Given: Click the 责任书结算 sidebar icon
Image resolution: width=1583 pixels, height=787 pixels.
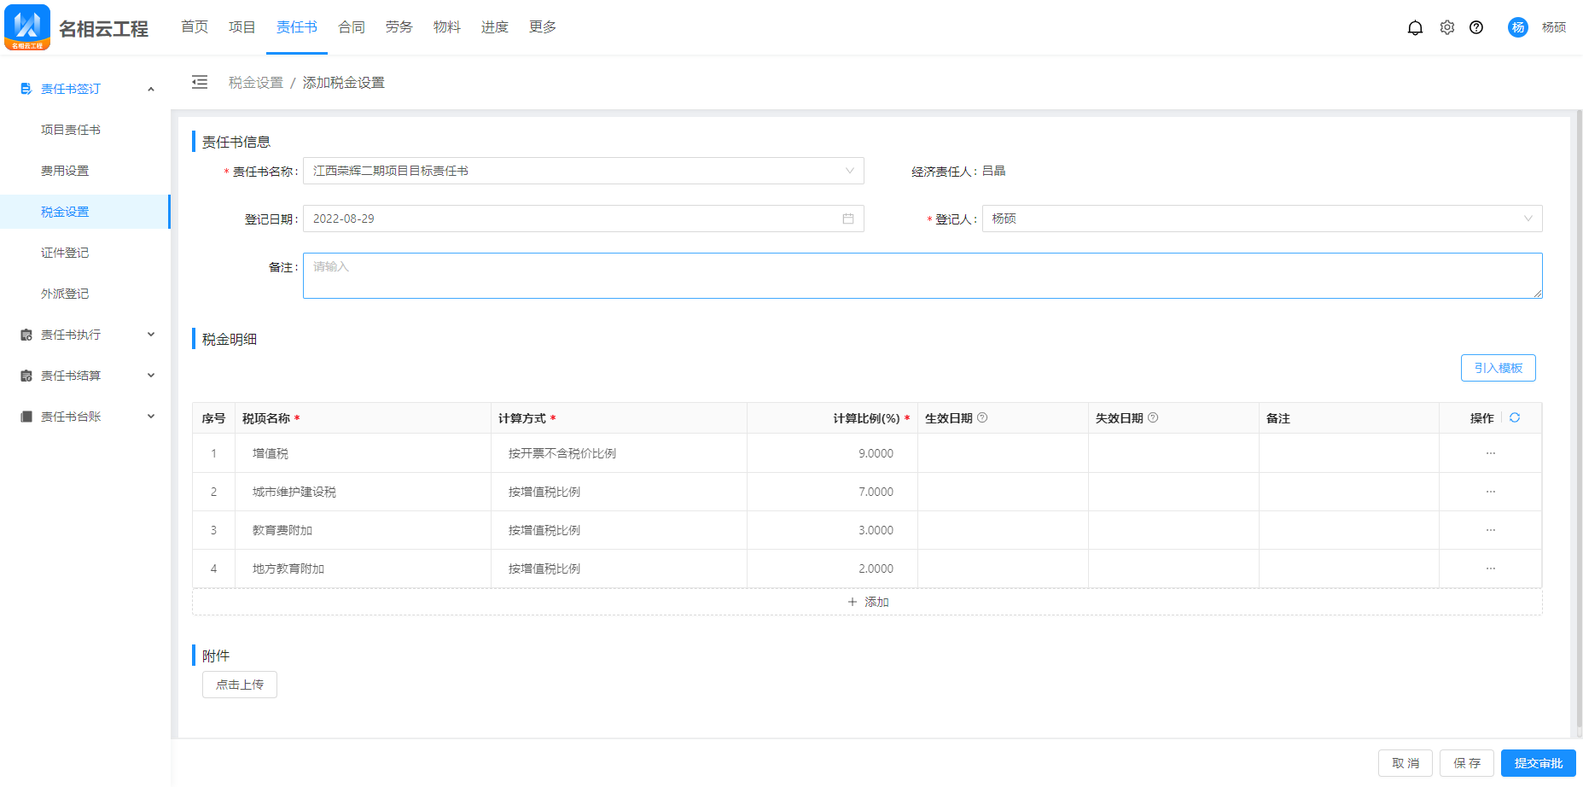Looking at the screenshot, I should pyautogui.click(x=26, y=376).
